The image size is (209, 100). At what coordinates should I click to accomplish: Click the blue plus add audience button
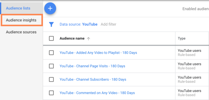[50, 8]
